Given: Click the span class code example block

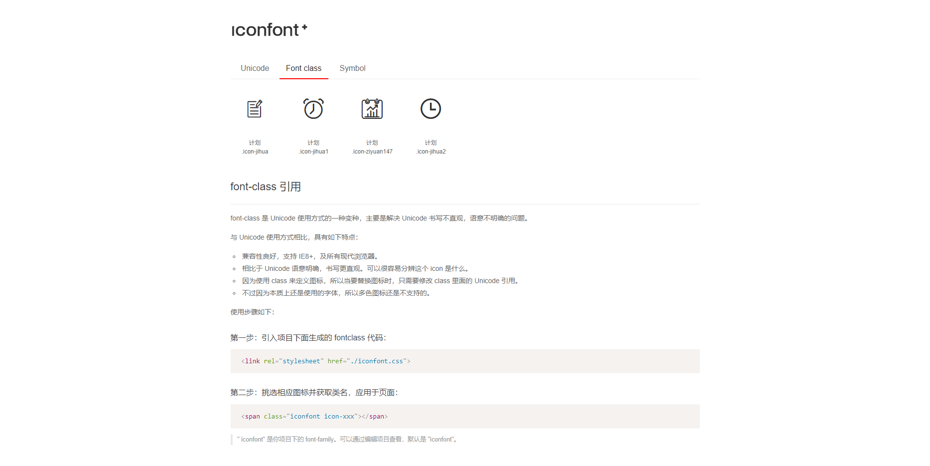Looking at the screenshot, I should click(315, 416).
